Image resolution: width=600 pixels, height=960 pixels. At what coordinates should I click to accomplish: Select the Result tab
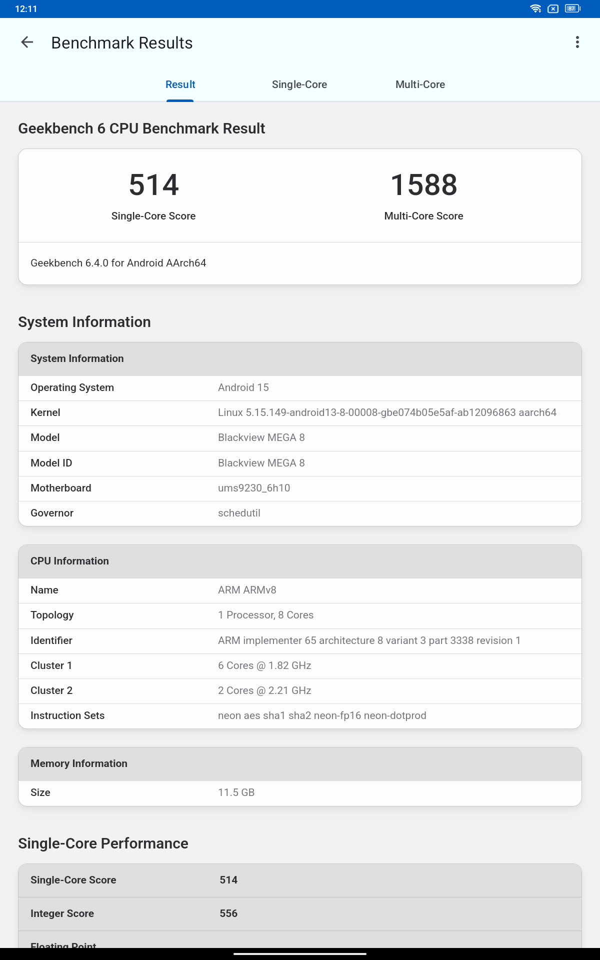point(180,84)
